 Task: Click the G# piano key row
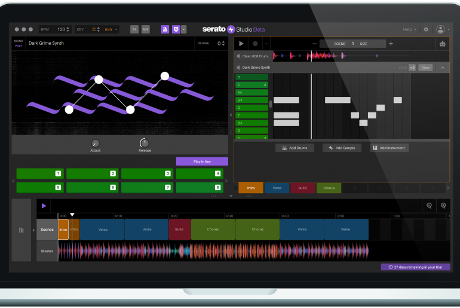[x=252, y=100]
